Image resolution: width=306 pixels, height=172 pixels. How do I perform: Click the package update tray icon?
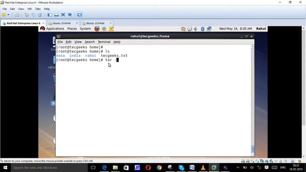183,29
